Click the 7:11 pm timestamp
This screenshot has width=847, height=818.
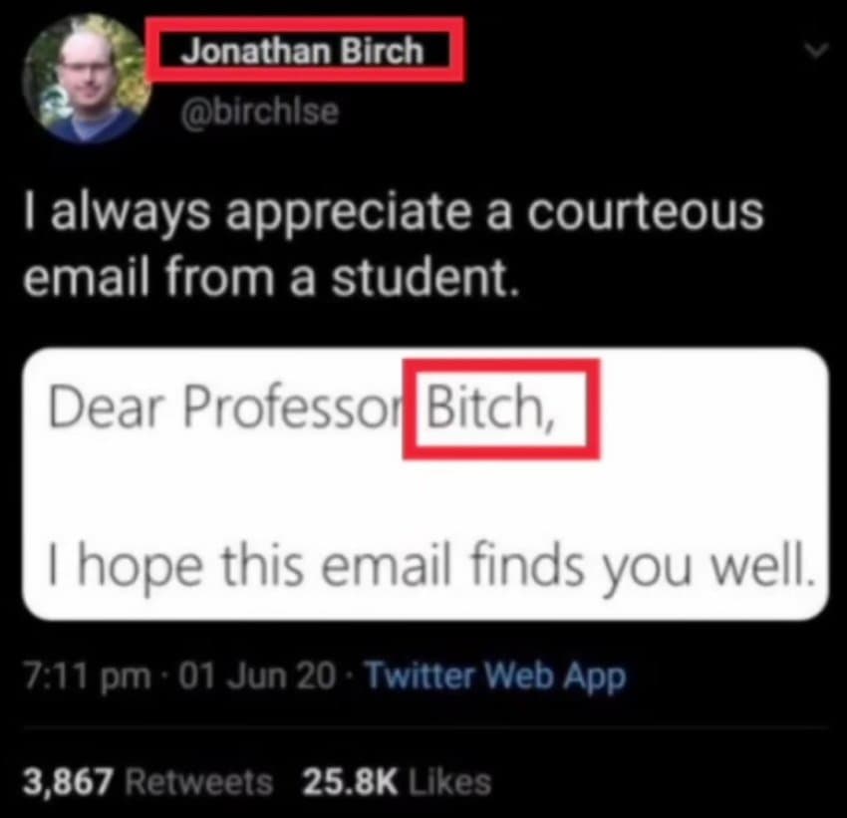coord(87,676)
